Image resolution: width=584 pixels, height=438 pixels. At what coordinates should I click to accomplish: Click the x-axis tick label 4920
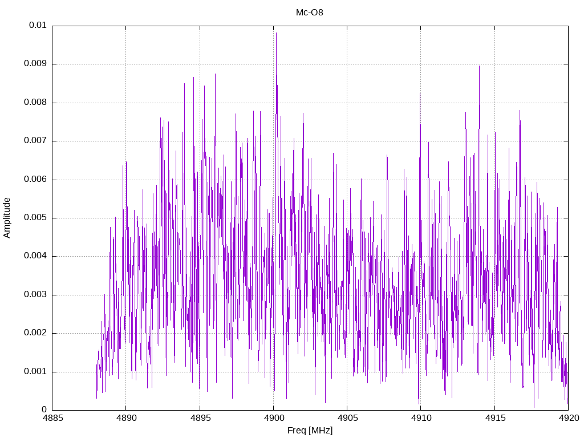point(569,418)
